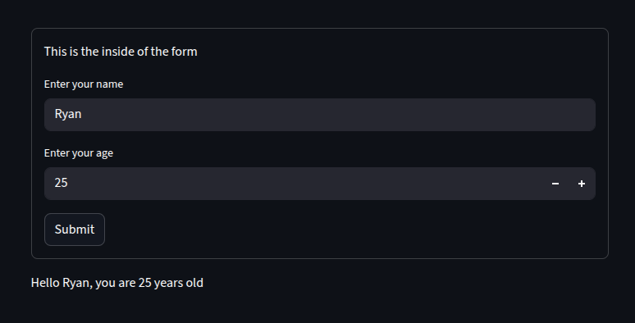Click the number 25 in the greeting output
This screenshot has height=323, width=635.
click(x=144, y=283)
